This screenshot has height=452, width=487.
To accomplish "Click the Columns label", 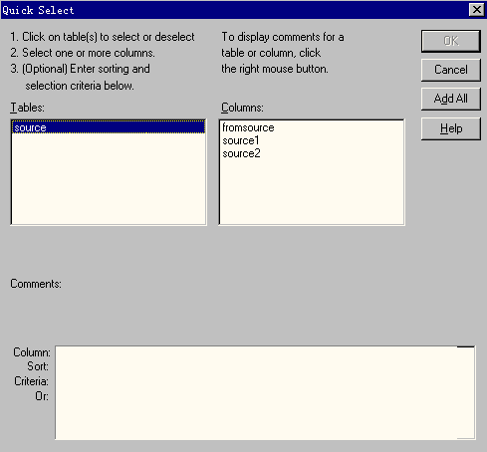I will (242, 108).
